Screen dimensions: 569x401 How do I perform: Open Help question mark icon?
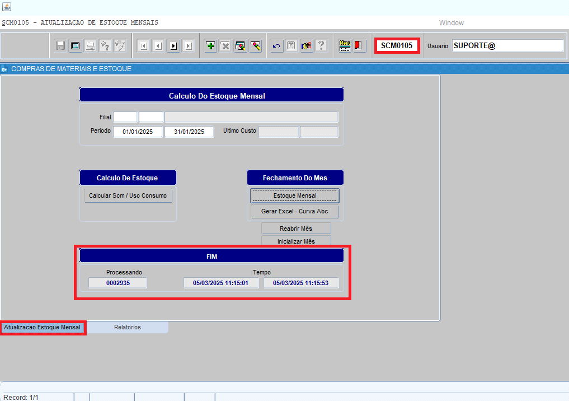pos(322,46)
